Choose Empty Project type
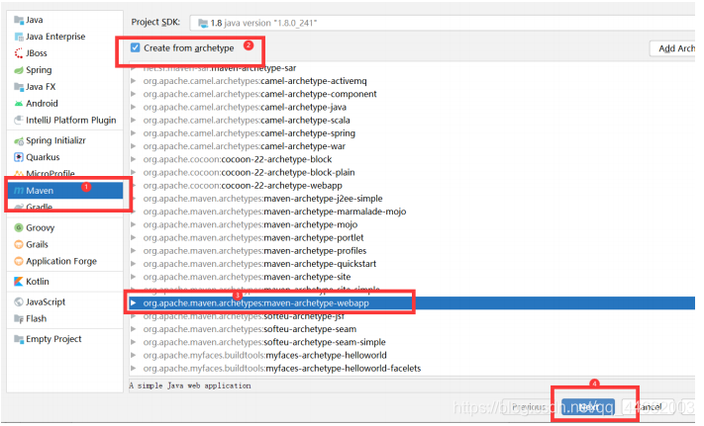Screen dimensions: 704x426 [65, 339]
